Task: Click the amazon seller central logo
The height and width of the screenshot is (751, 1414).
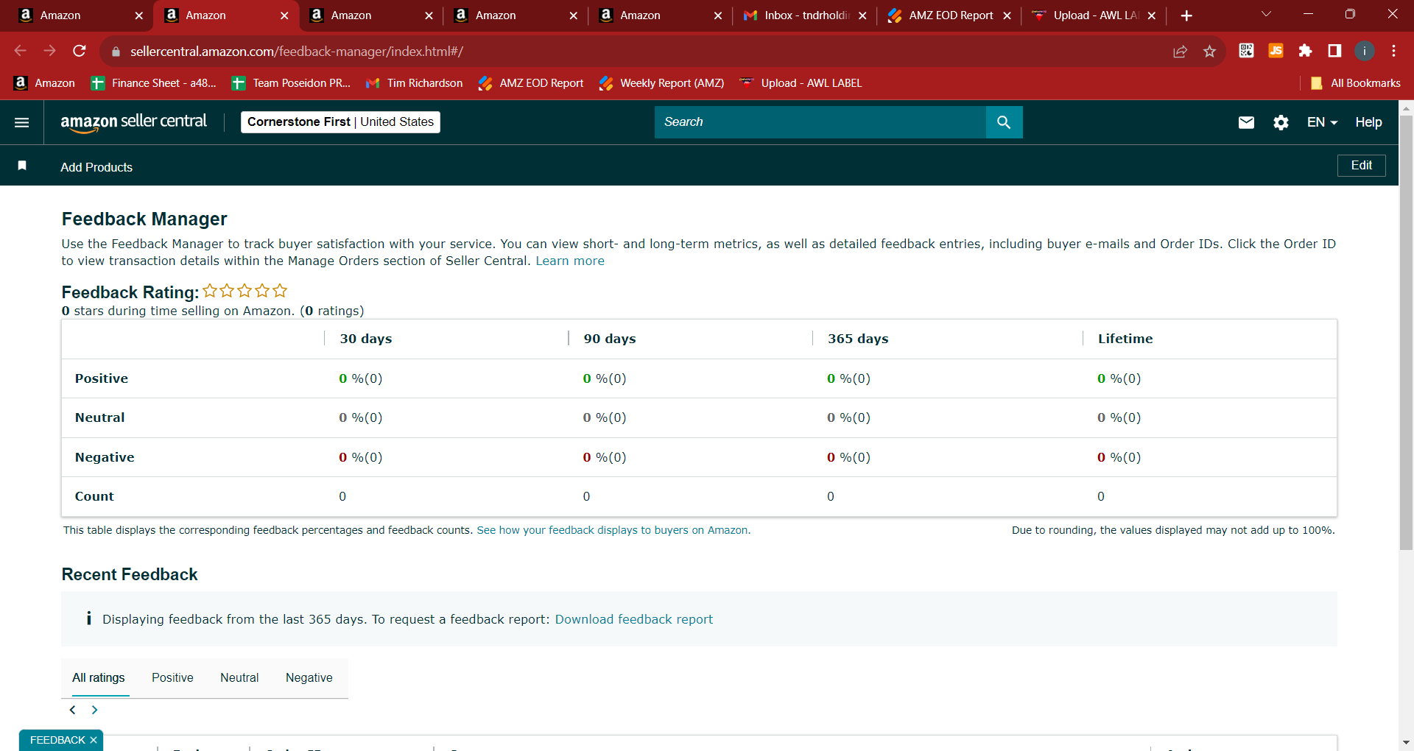Action: coord(133,122)
